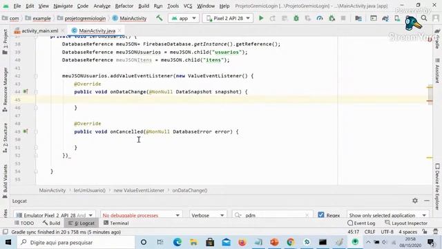Toggle fold marker at addValueEventListener line
Image resolution: width=442 pixels, height=249 pixels.
point(36,75)
